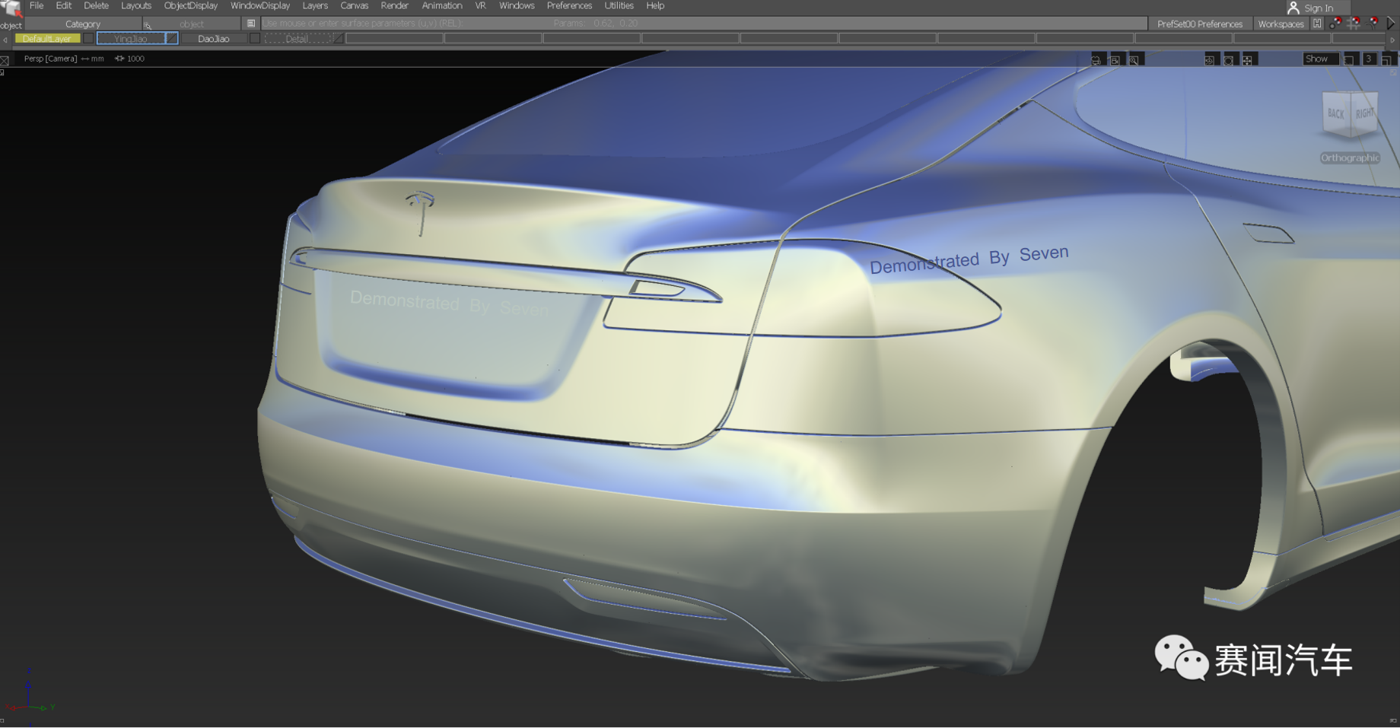The height and width of the screenshot is (728, 1400).
Task: Toggle visibility box of DefaultLayer
Action: tap(88, 38)
